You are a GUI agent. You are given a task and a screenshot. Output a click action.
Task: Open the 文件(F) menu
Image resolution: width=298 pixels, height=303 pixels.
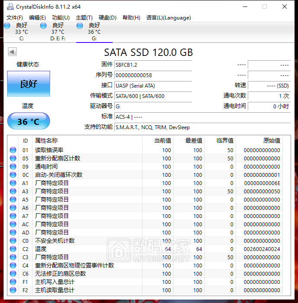point(15,18)
